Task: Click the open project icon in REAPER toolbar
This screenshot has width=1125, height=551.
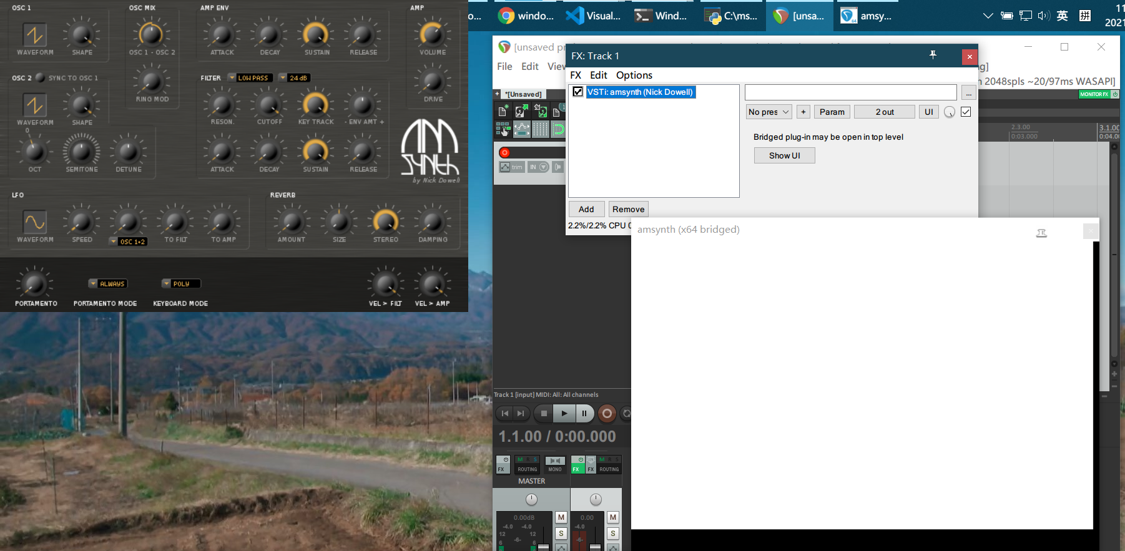Action: point(521,111)
